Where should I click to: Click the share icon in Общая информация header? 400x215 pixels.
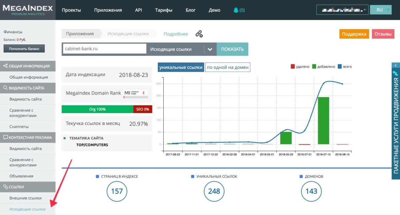5,66
